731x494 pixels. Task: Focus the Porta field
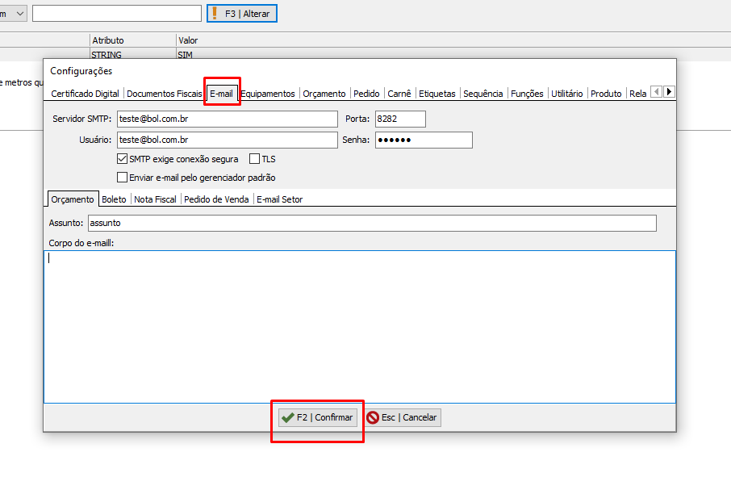pos(399,119)
